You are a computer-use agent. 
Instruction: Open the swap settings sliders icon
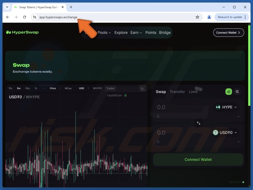[237, 92]
